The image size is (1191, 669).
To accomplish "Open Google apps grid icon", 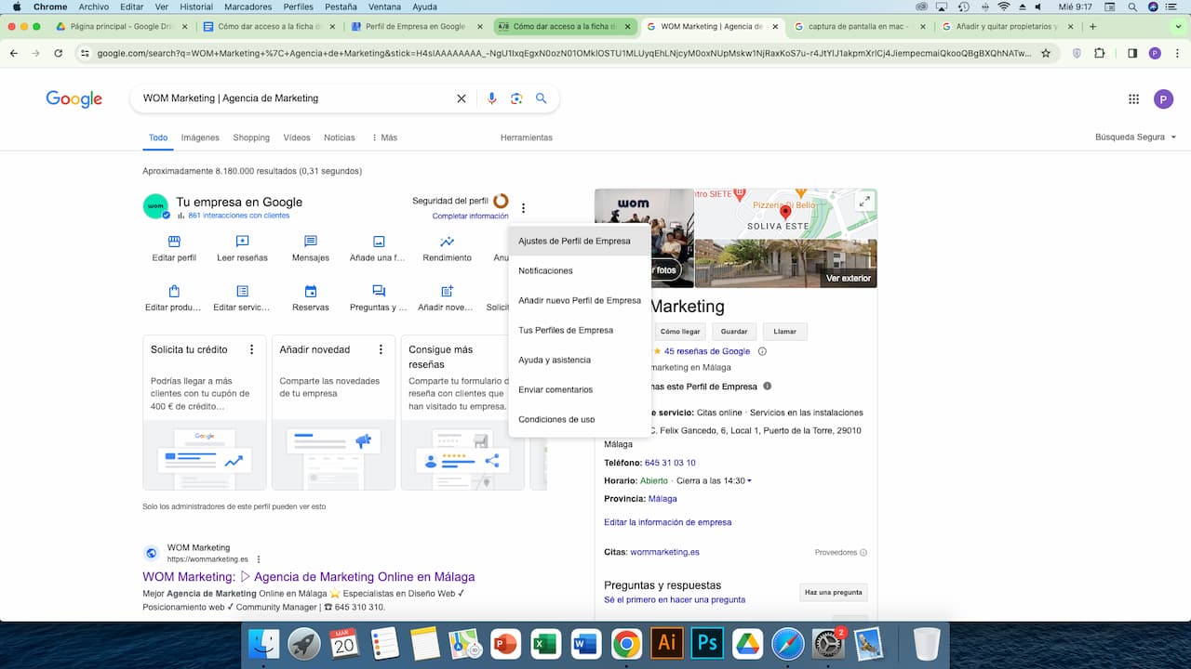I will pyautogui.click(x=1133, y=99).
